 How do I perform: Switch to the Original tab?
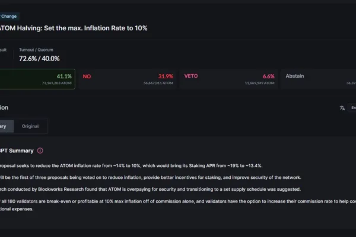(30, 126)
